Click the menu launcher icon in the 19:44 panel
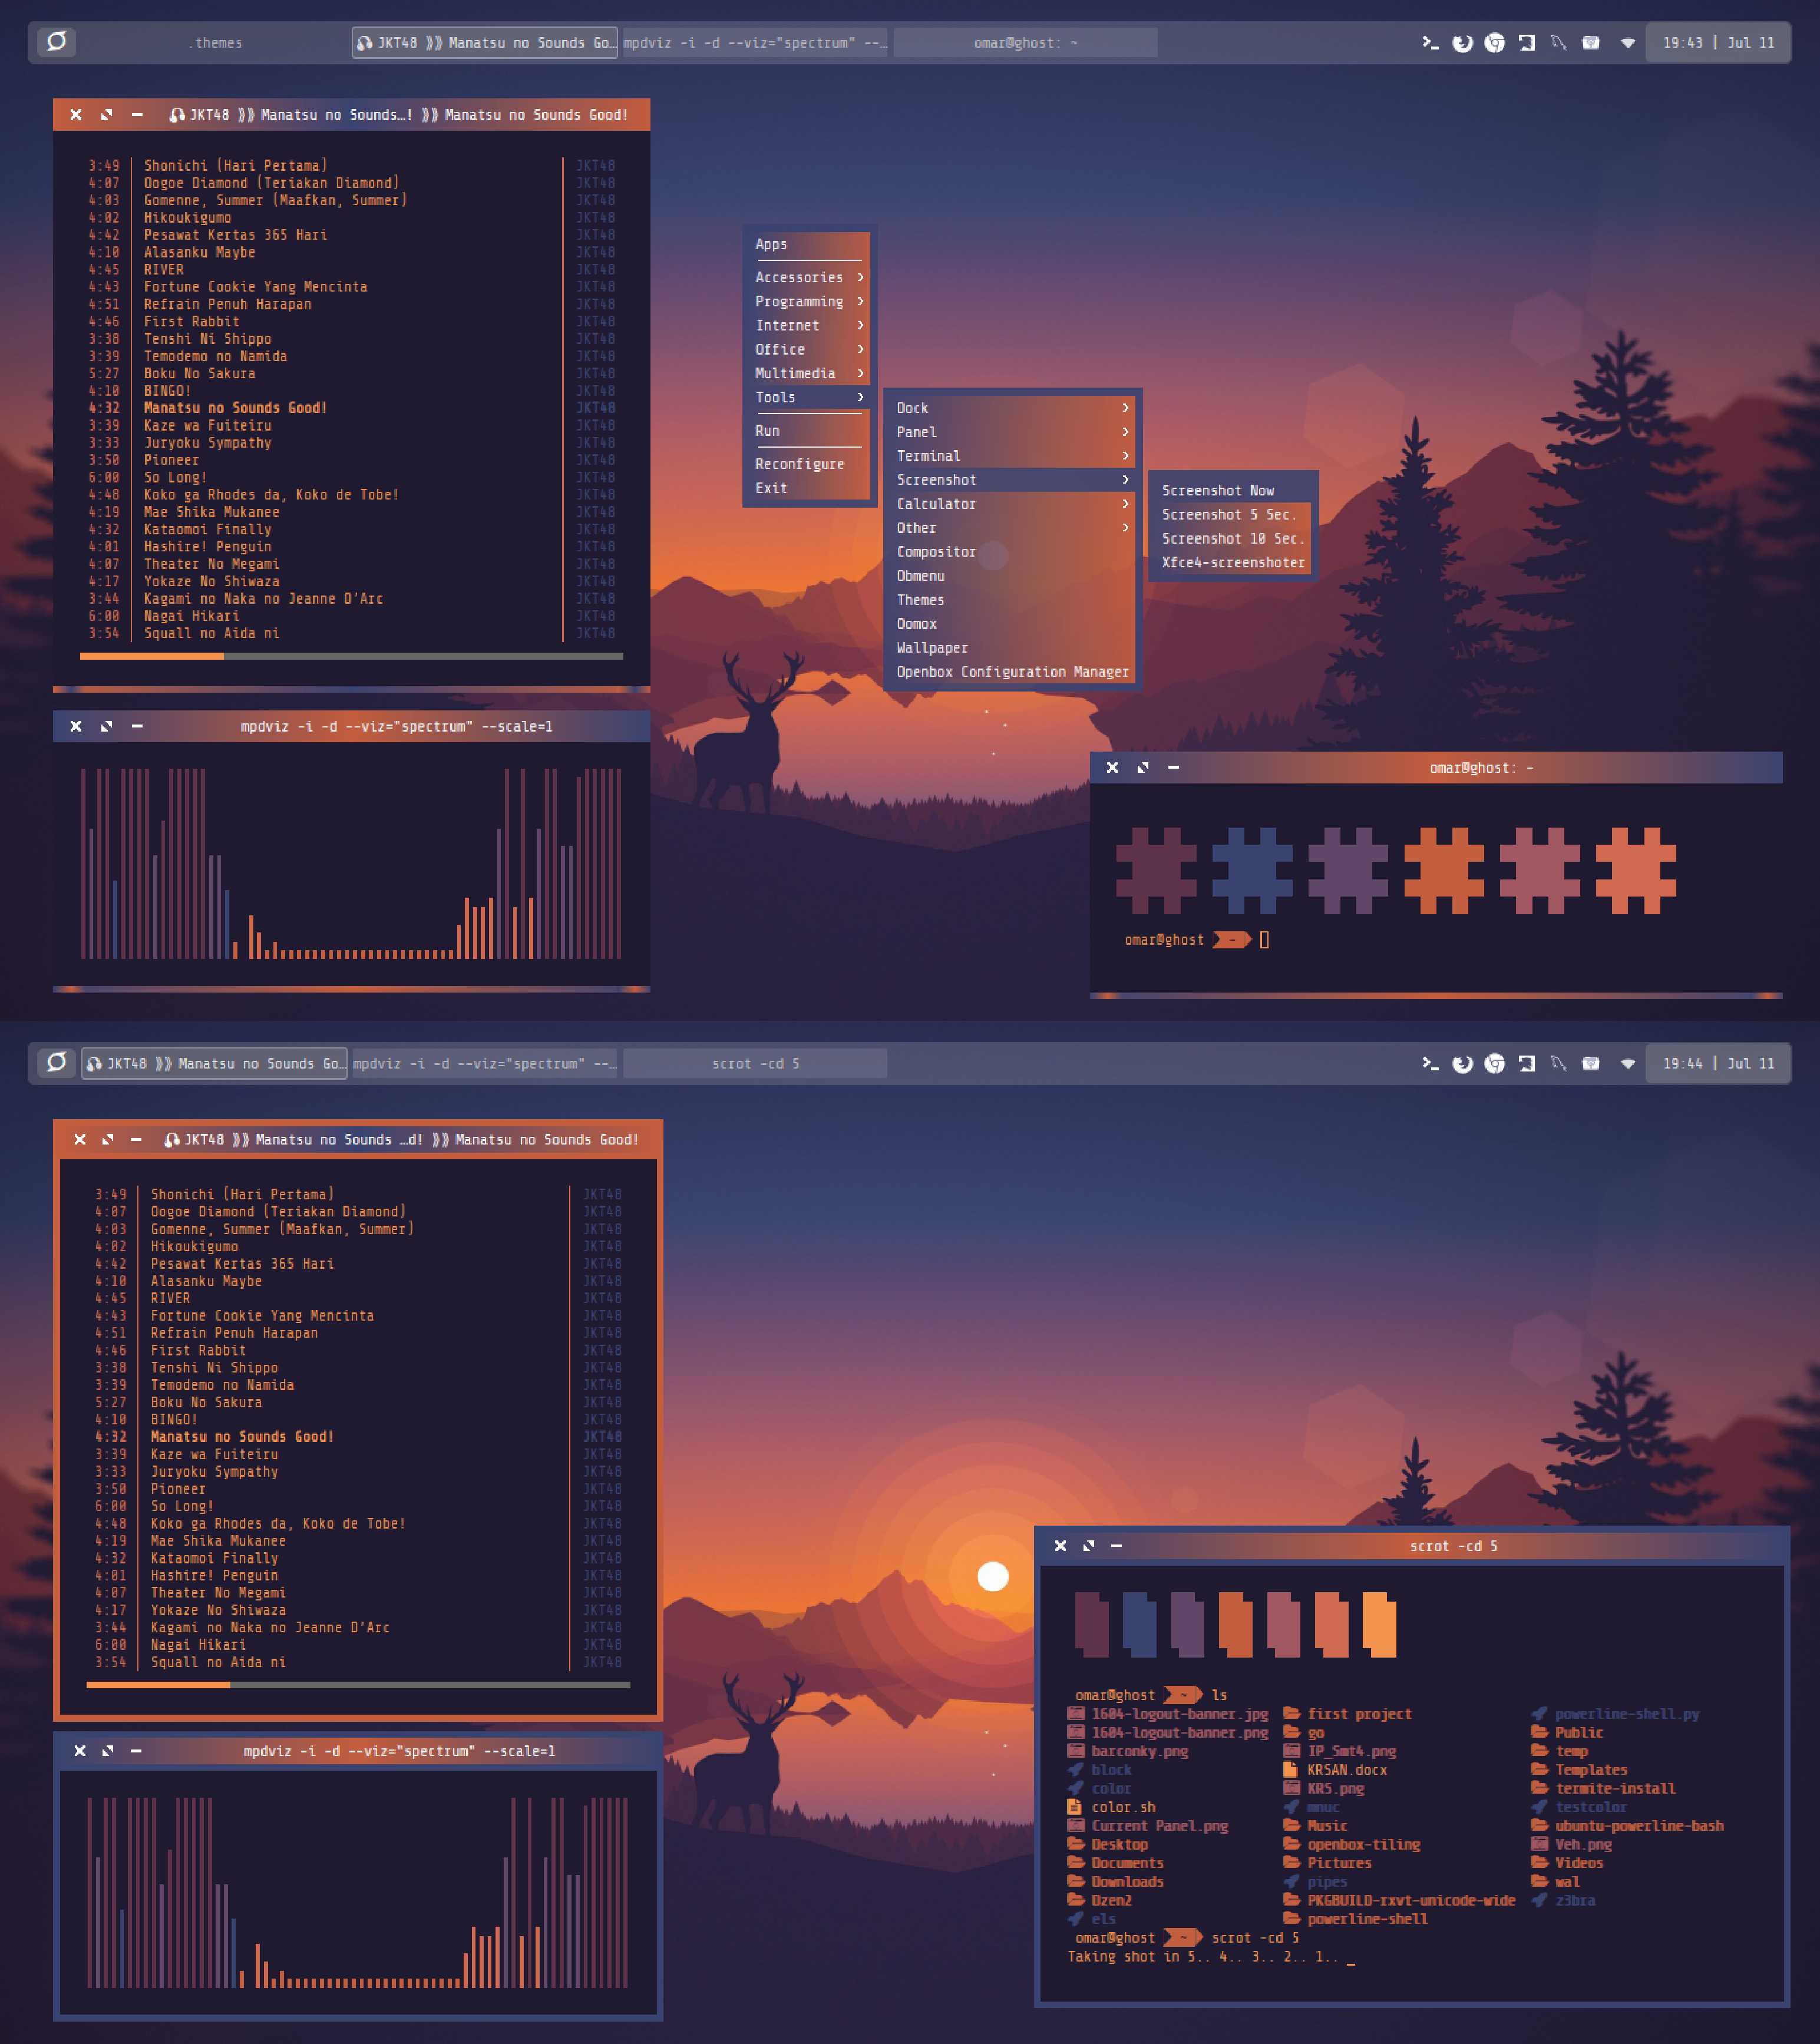The image size is (1820, 2044). click(x=57, y=1062)
